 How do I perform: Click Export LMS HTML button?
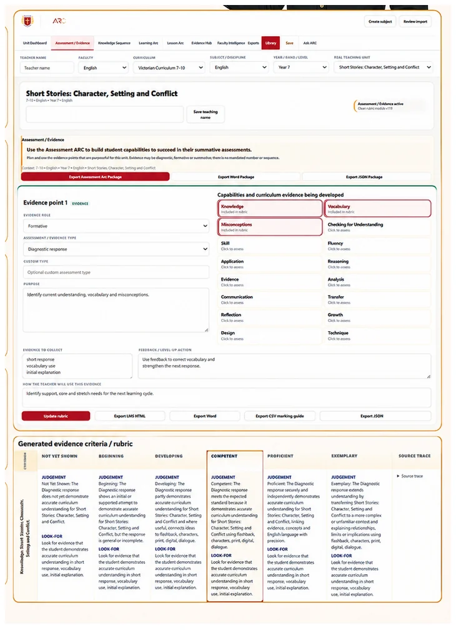[130, 416]
